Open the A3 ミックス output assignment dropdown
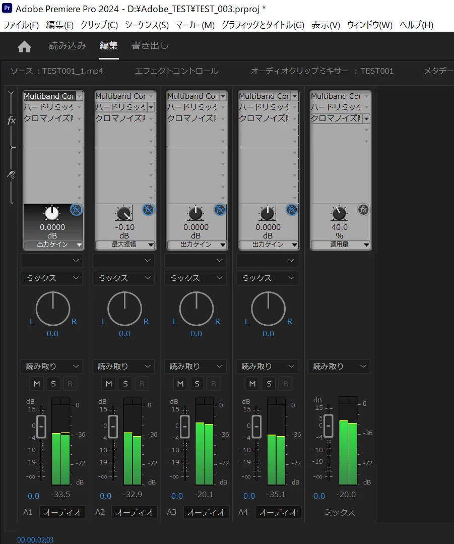This screenshot has height=544, width=454. coord(196,278)
